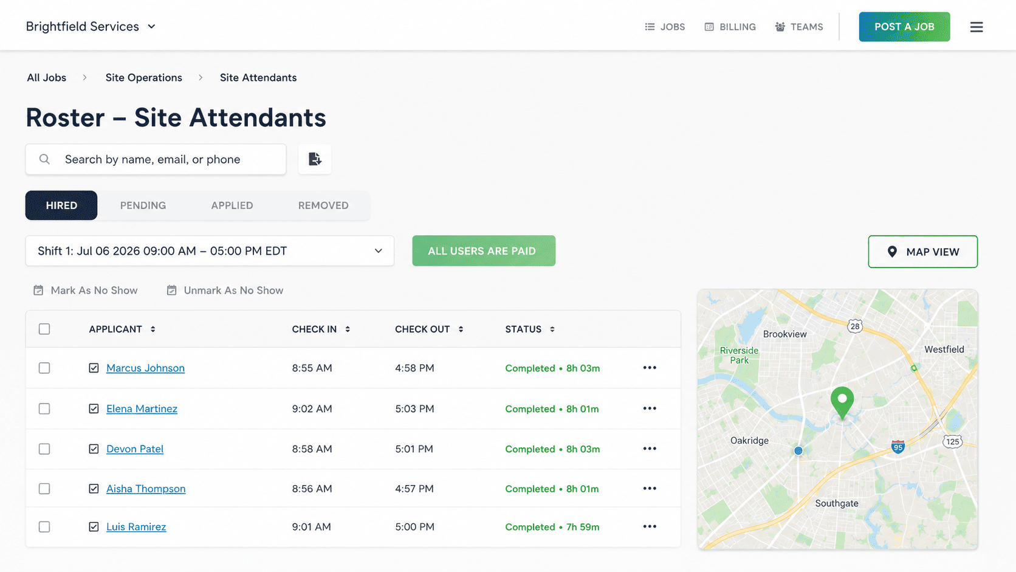Open Jobs in the top navigation
Image resolution: width=1016 pixels, height=572 pixels.
pyautogui.click(x=665, y=27)
